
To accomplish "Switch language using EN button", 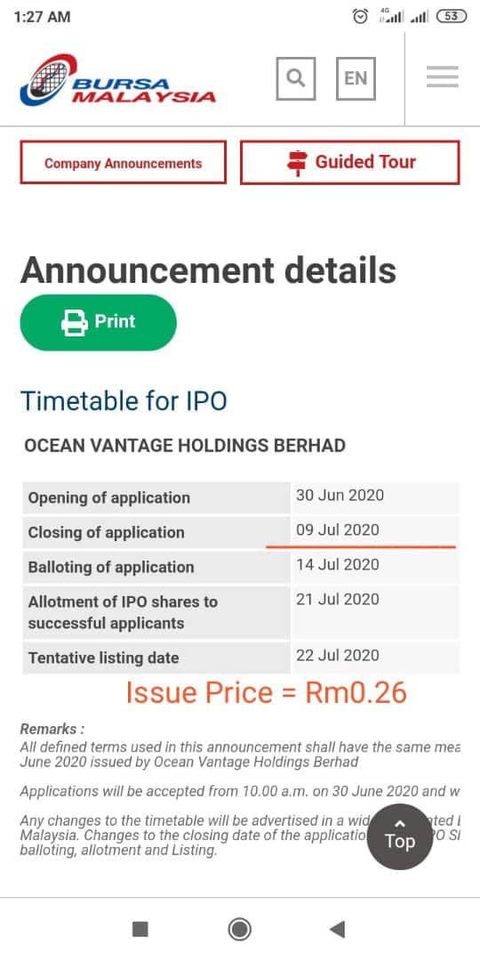I will (356, 78).
